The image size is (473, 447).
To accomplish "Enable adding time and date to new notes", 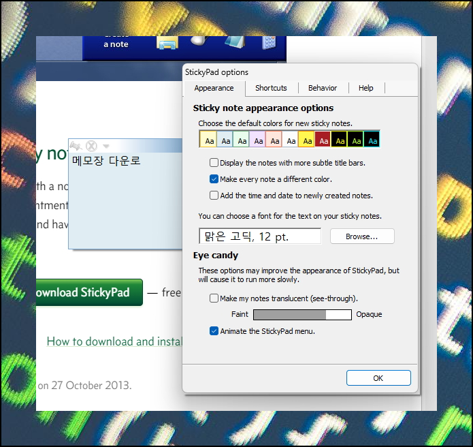I will [214, 196].
